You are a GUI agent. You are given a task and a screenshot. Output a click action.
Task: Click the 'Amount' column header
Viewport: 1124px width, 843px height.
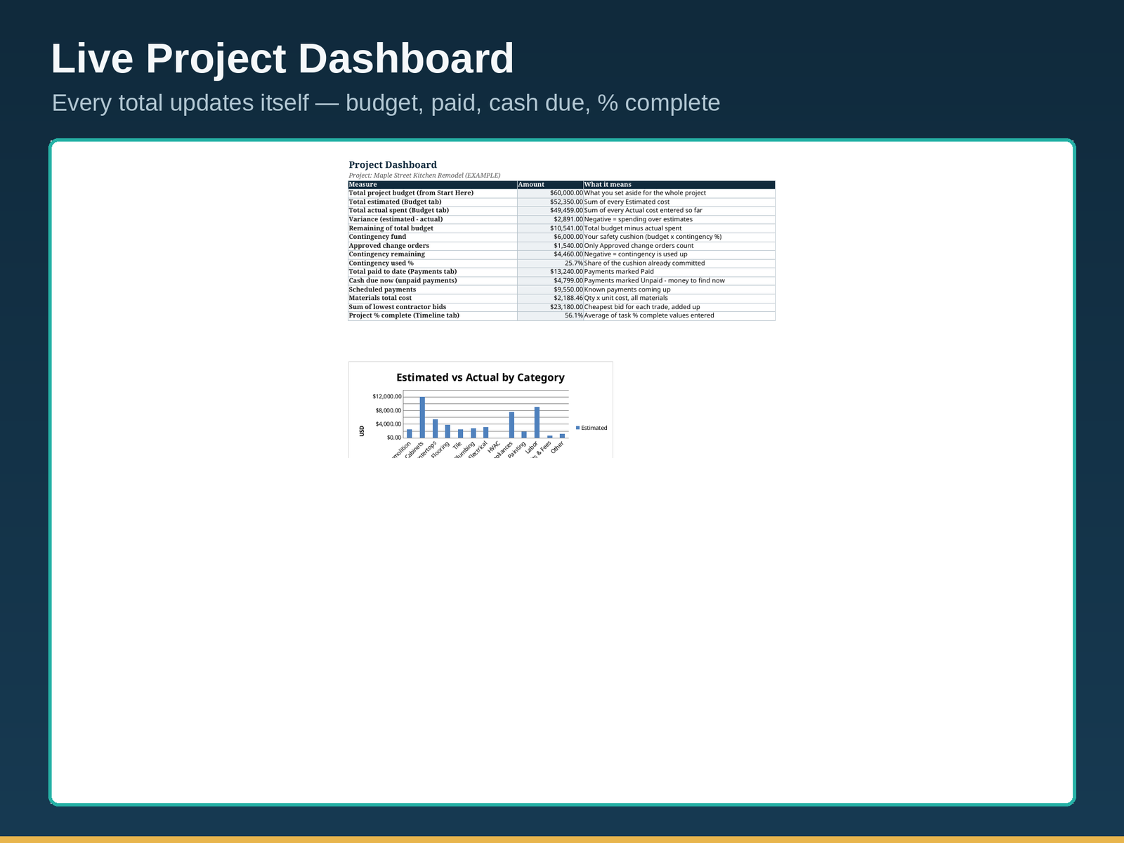tap(550, 185)
